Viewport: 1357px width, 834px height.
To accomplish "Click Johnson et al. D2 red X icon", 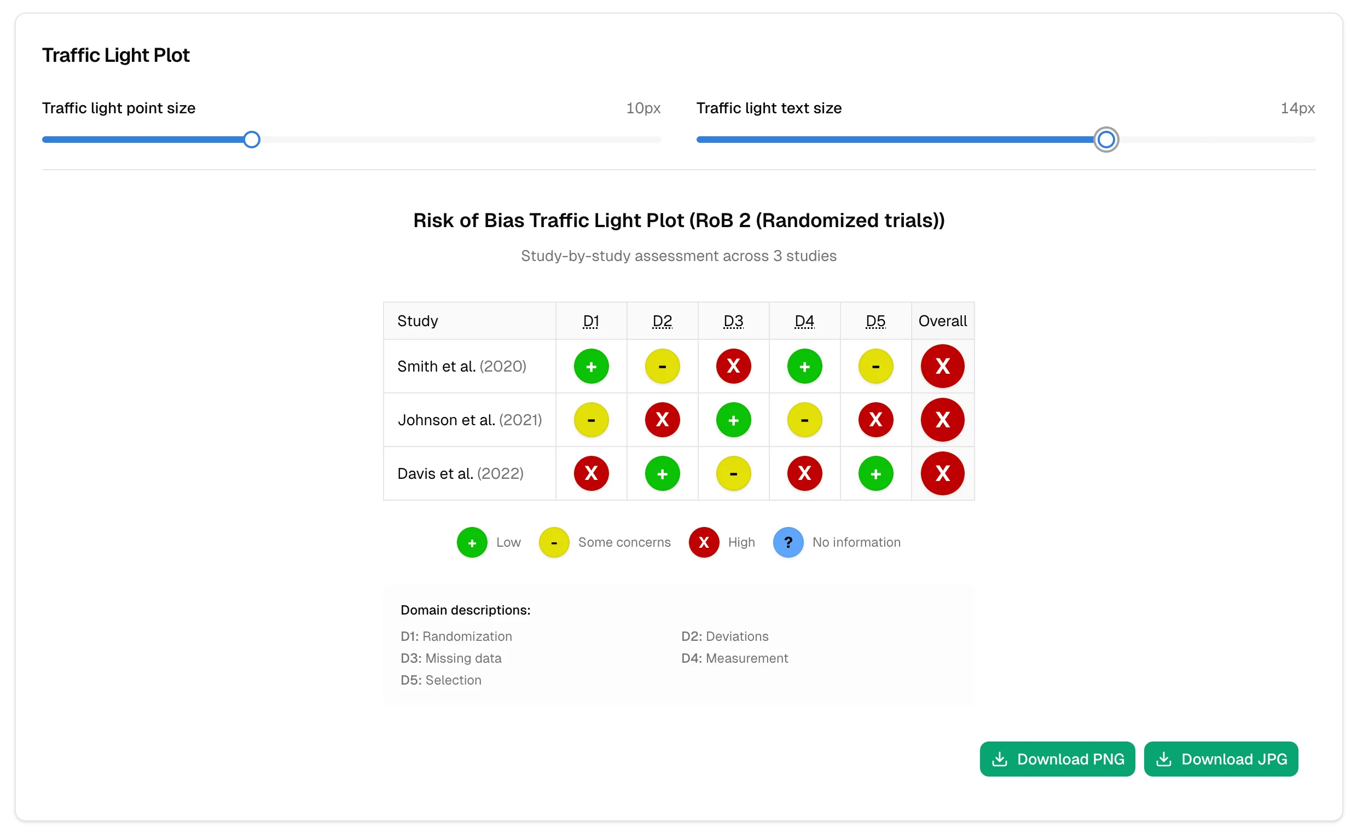I will pyautogui.click(x=662, y=420).
